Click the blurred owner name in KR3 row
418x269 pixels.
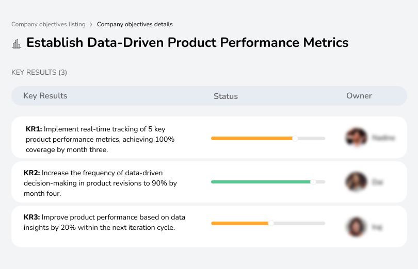coord(377,227)
